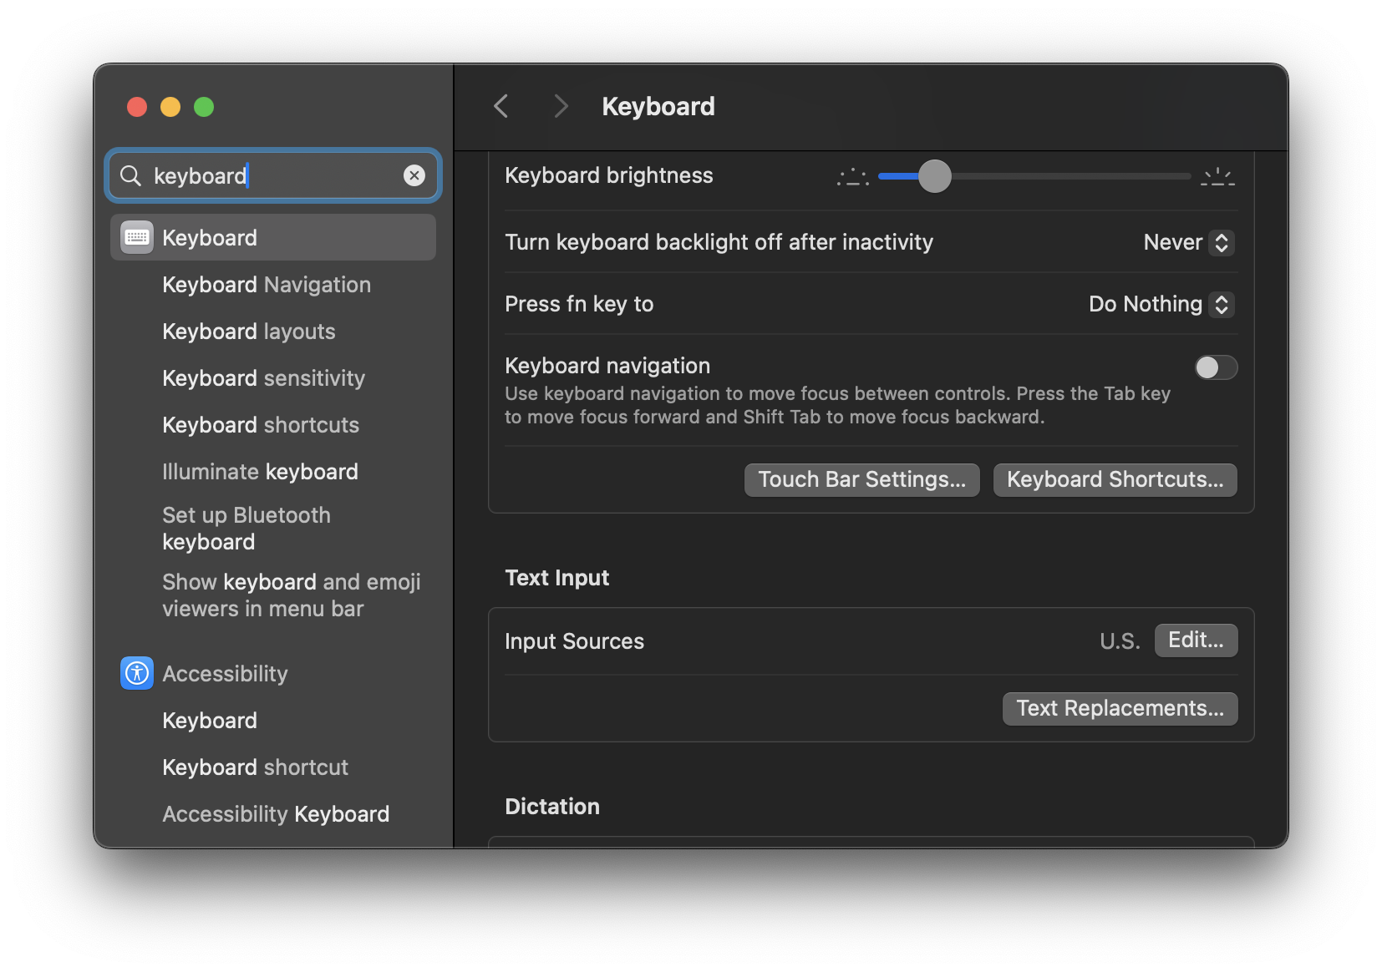
Task: Click the Accessibility icon in sidebar
Action: click(x=137, y=673)
